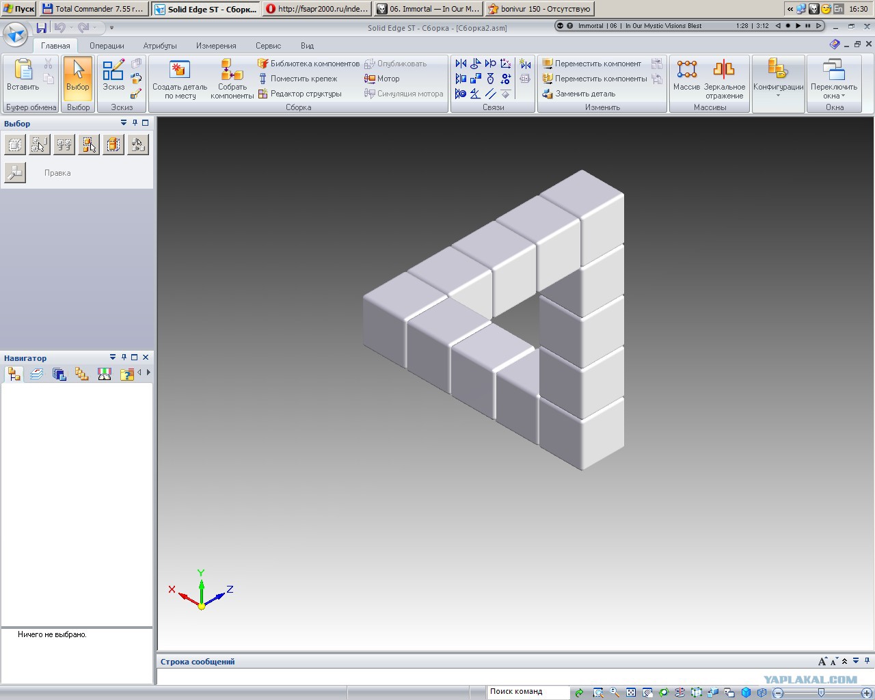Open the Вид ribbon tab

click(307, 46)
